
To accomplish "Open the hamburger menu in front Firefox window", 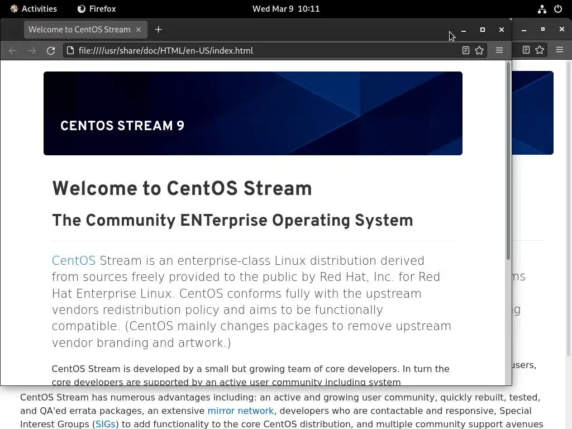I will click(x=499, y=50).
